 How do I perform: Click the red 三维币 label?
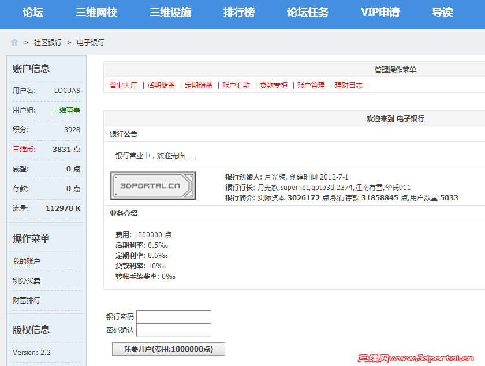point(24,149)
